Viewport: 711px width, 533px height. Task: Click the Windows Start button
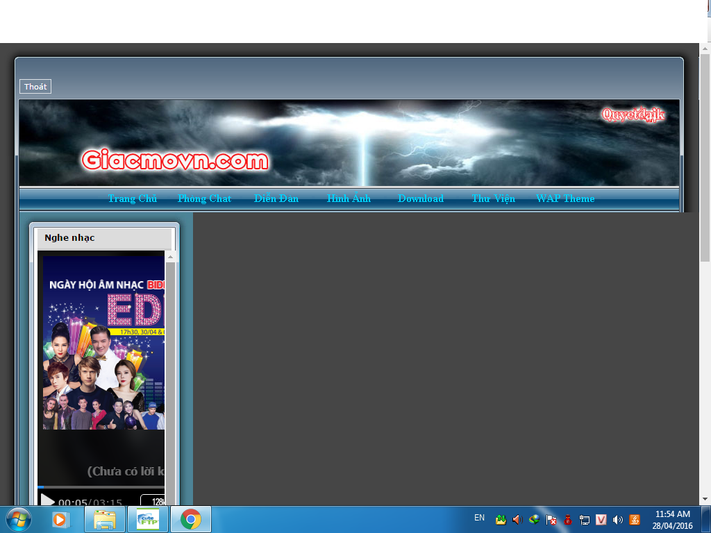[18, 519]
